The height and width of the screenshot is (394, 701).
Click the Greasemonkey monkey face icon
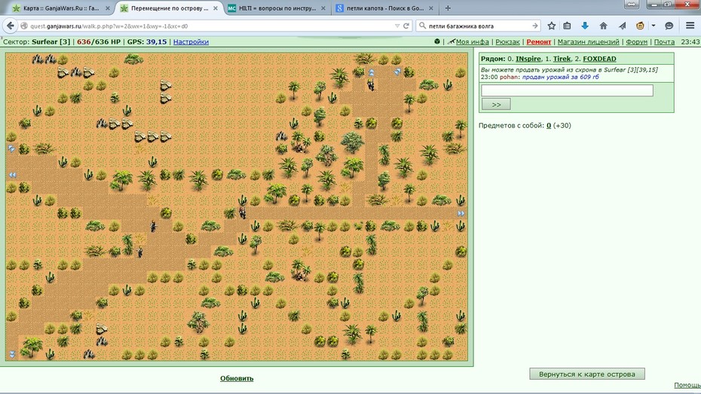(640, 26)
